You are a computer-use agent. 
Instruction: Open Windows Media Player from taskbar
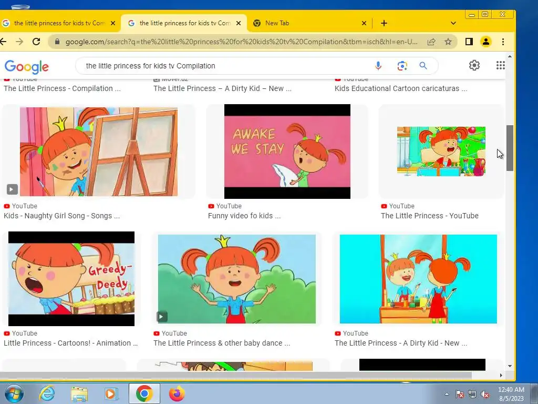[x=111, y=393]
